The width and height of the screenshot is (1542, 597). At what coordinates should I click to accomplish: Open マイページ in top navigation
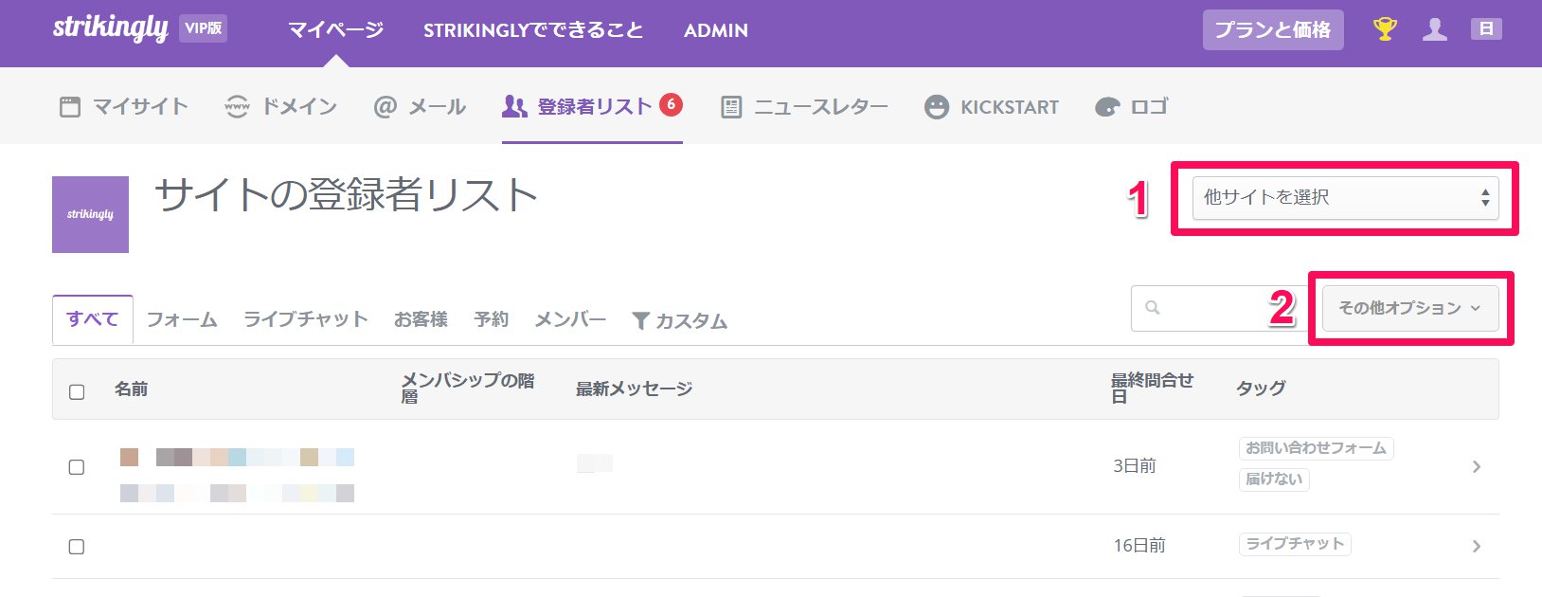tap(336, 29)
